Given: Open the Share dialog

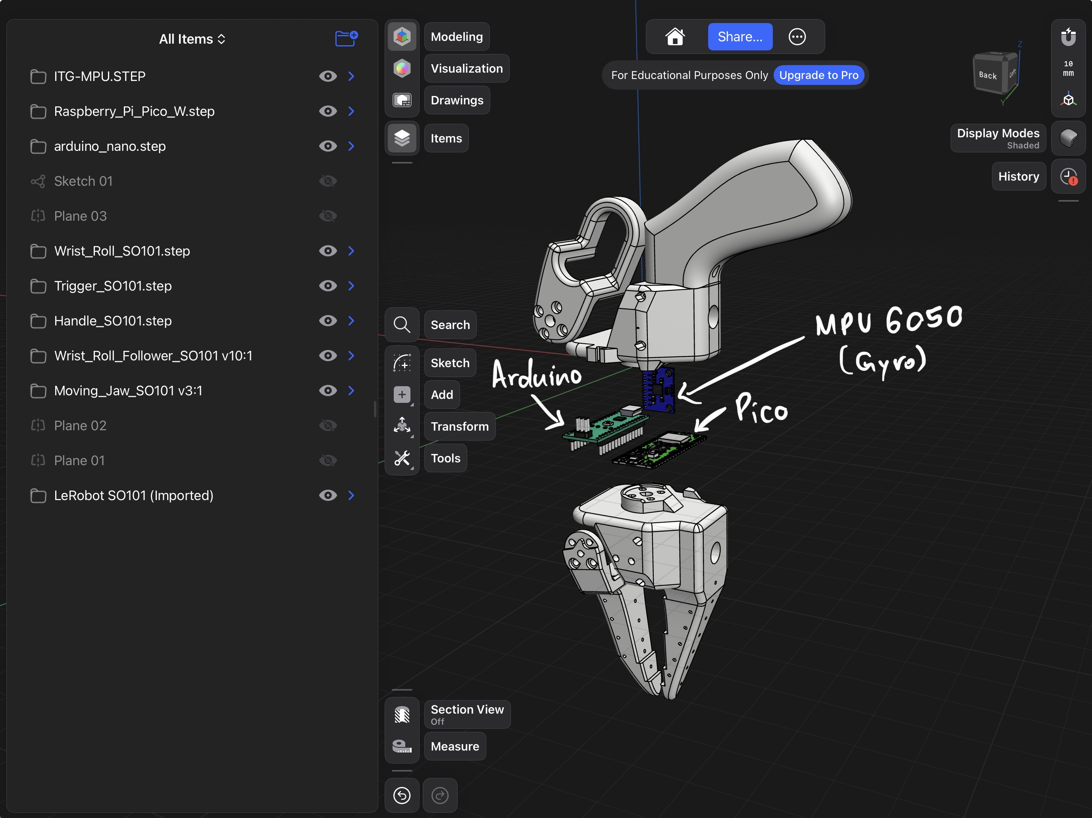Looking at the screenshot, I should 740,37.
